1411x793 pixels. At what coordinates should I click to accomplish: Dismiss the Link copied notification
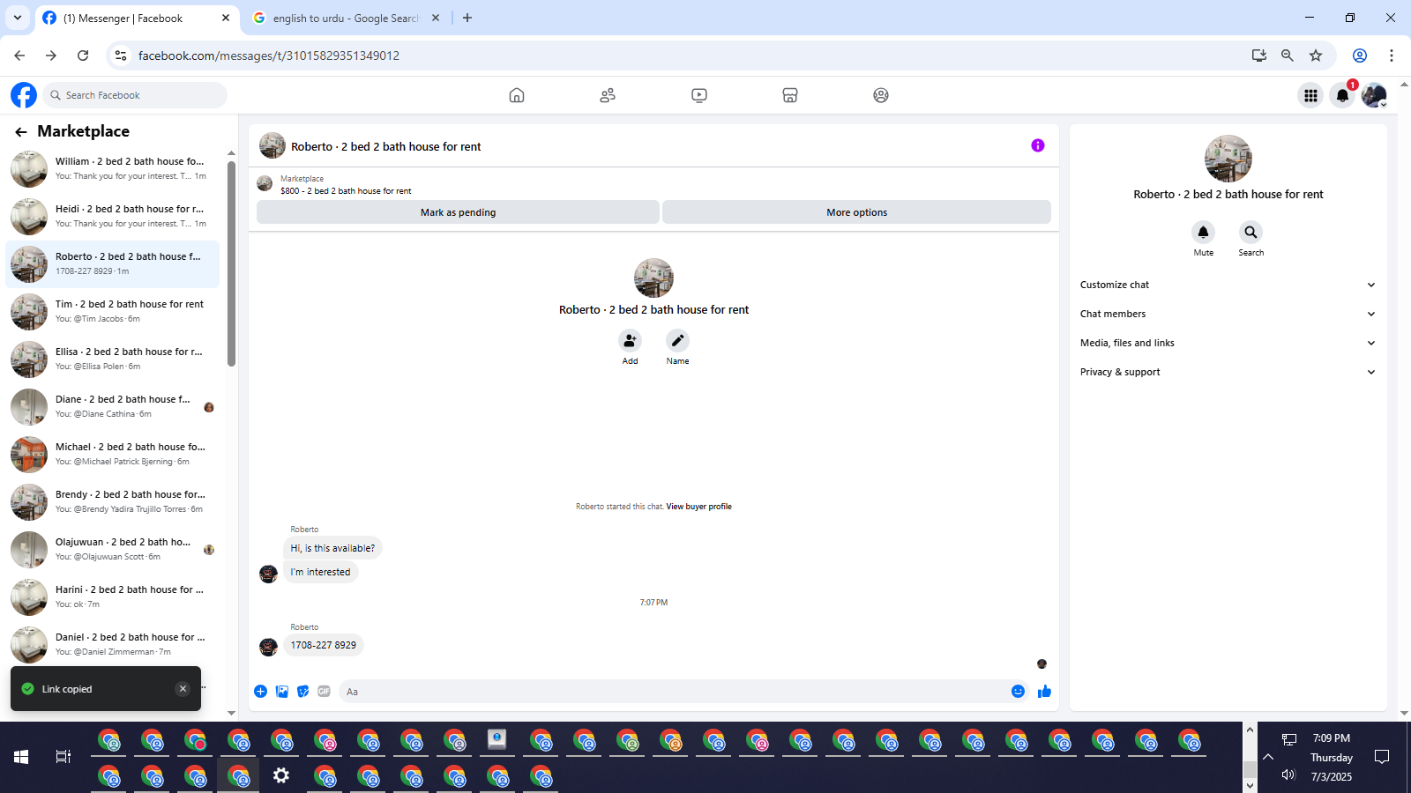pyautogui.click(x=183, y=689)
